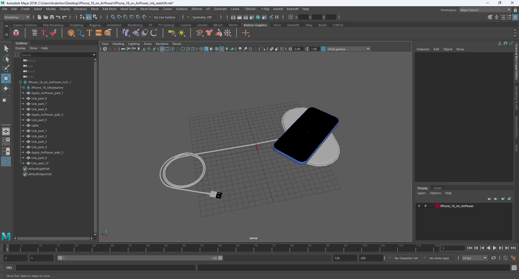Open the Outliner Display menu

tap(20, 48)
